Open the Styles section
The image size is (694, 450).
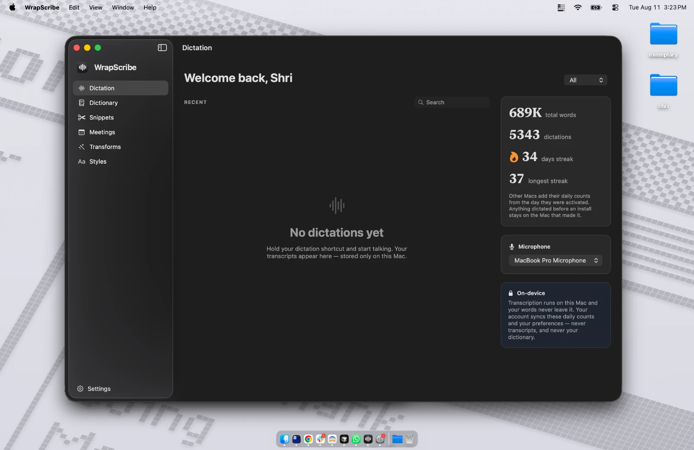coord(121,162)
